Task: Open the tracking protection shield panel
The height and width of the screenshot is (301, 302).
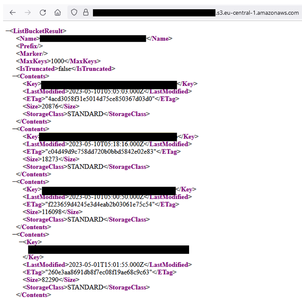Action: [x=74, y=13]
